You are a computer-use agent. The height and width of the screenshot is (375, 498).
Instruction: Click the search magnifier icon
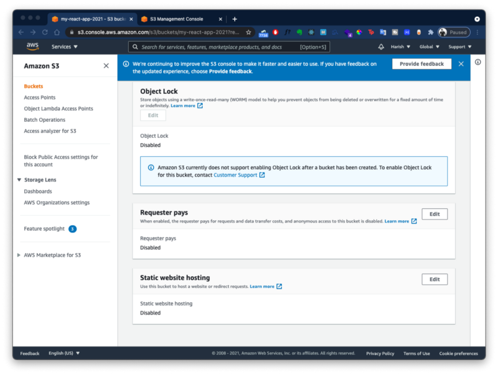pos(135,47)
